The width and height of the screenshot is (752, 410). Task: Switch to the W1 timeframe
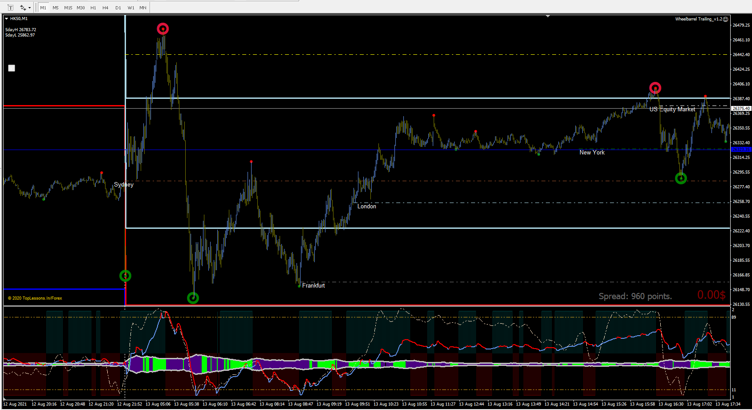click(131, 8)
